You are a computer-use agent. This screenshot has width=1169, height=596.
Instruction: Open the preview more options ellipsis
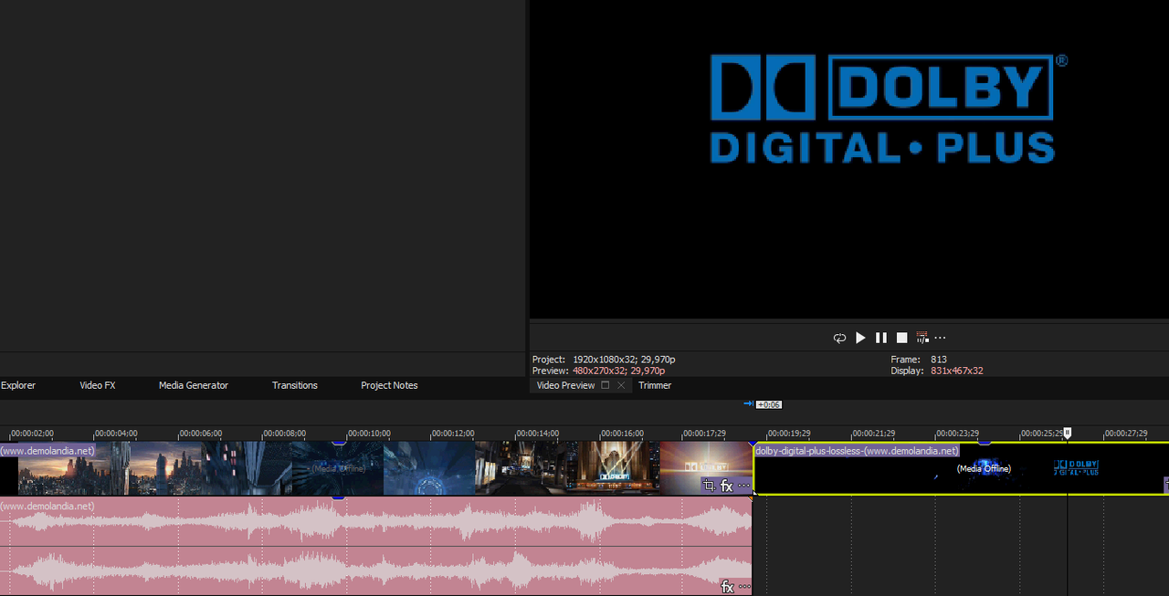[x=940, y=339]
